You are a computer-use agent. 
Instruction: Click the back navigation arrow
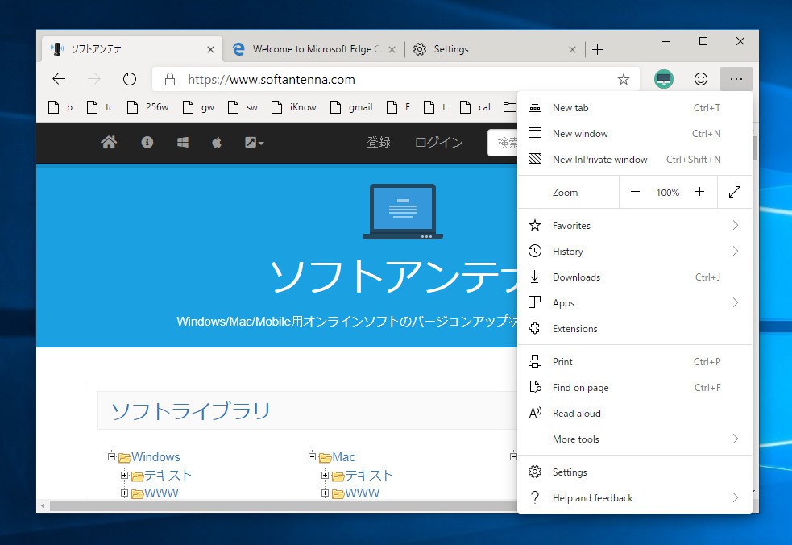(58, 79)
